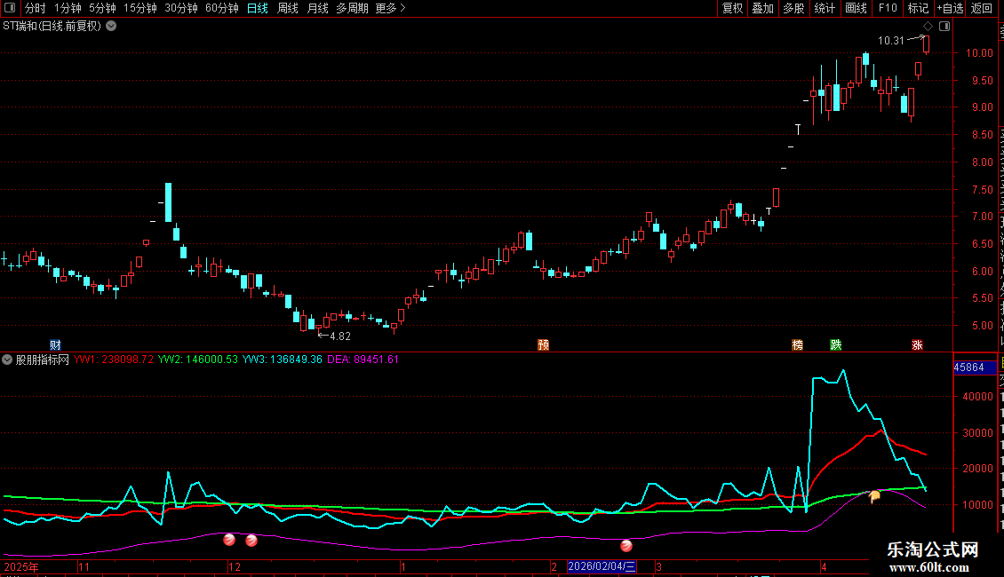Click the 4.82 low price label
Viewport: 1004px width, 577px height.
340,336
